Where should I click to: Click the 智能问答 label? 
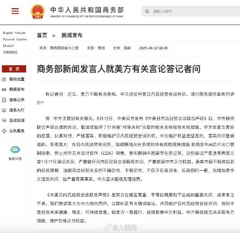15,159
